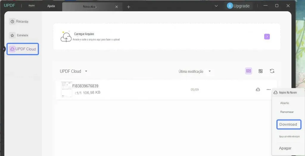This screenshot has height=156, width=305.
Task: Choose Renomear in the context menu
Action: (287, 112)
